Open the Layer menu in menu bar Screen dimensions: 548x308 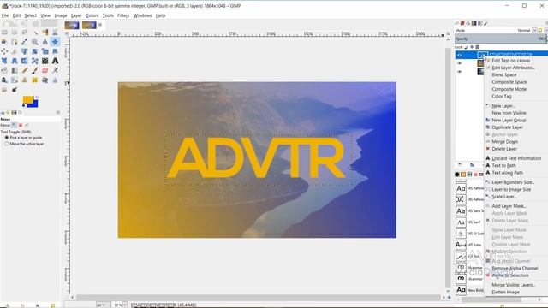(x=76, y=15)
